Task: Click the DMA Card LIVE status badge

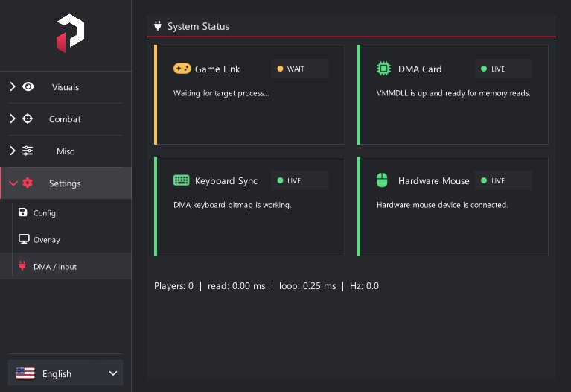Action: [x=503, y=69]
